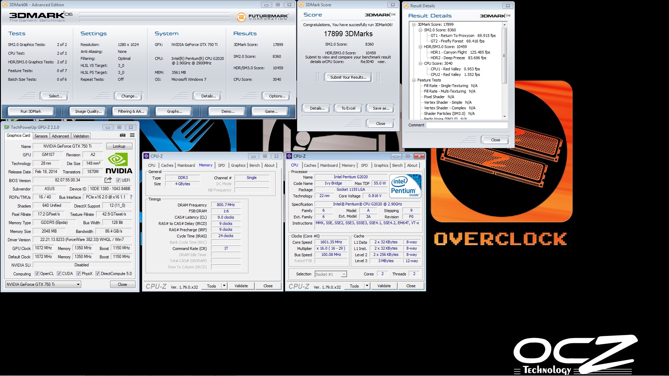Click the Run 3DMark button

pos(31,111)
